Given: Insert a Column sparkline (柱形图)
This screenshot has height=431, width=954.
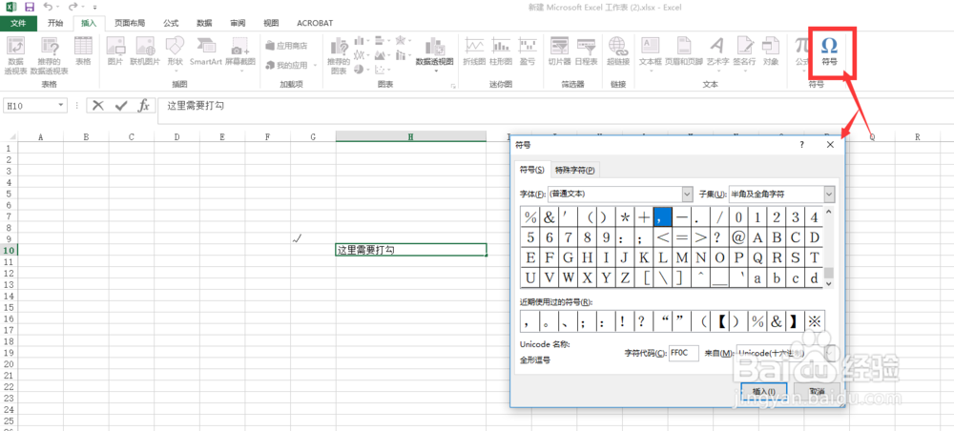Looking at the screenshot, I should [x=501, y=51].
